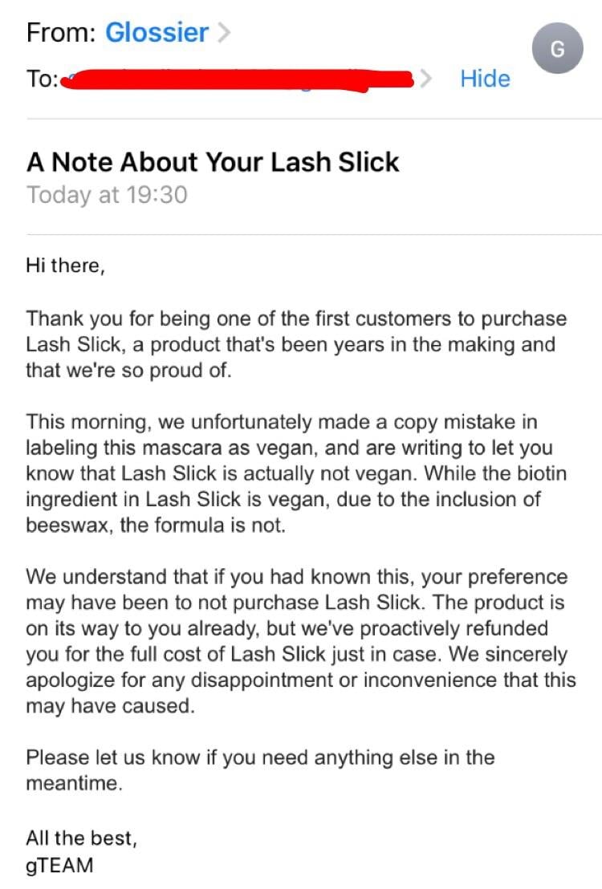Tap the chevron next to Glossier
The height and width of the screenshot is (889, 602).
[224, 32]
